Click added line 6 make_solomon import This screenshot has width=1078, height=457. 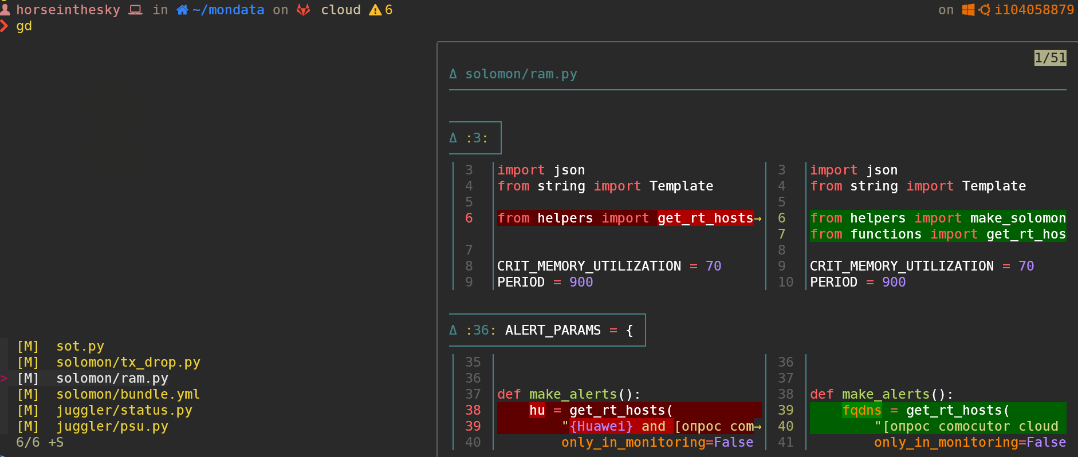tap(938, 218)
